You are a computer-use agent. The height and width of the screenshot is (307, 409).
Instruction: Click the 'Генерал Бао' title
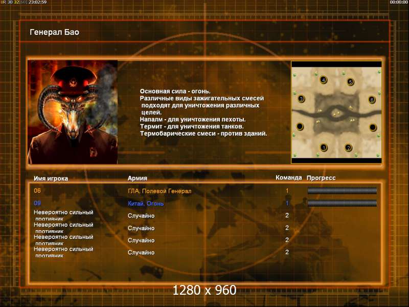click(x=54, y=32)
